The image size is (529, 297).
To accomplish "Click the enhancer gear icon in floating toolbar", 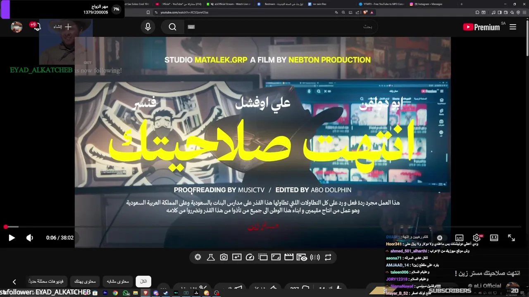I will (198, 257).
